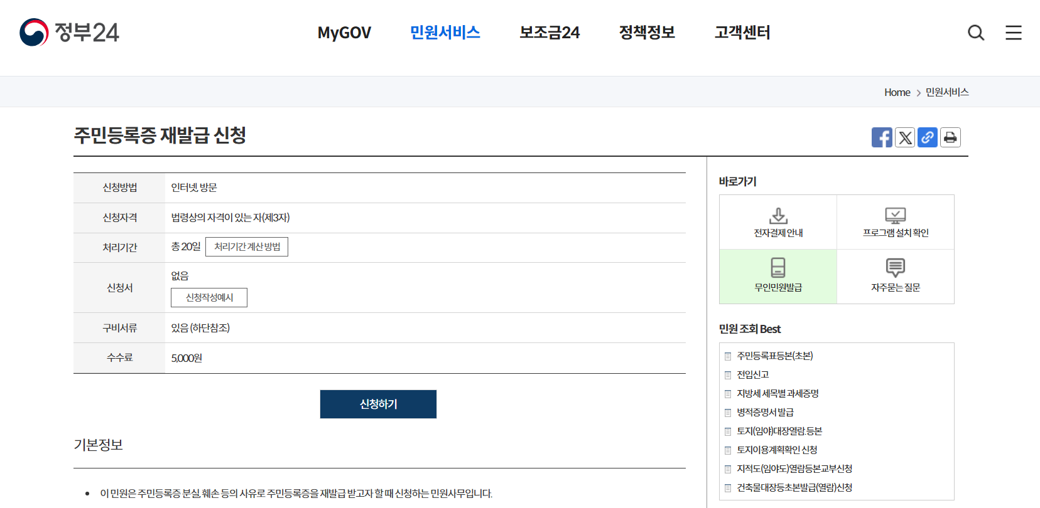The width and height of the screenshot is (1040, 508).
Task: Open 지적도(임야도)열람등본교부신청 link
Action: pyautogui.click(x=794, y=468)
